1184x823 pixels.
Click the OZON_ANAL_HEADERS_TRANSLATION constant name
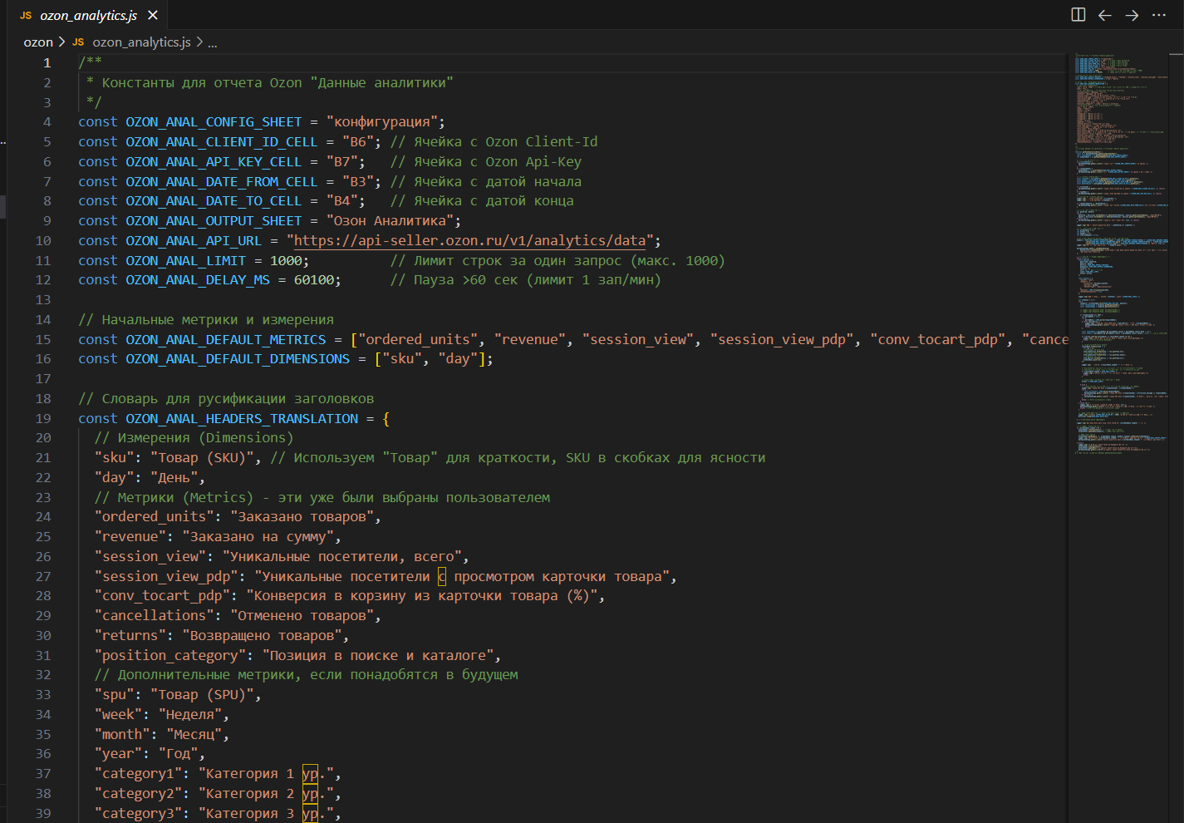[242, 419]
